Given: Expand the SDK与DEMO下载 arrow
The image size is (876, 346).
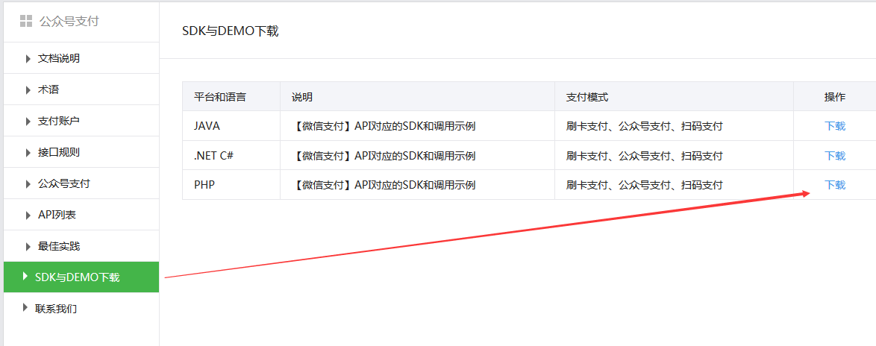Looking at the screenshot, I should (x=25, y=276).
